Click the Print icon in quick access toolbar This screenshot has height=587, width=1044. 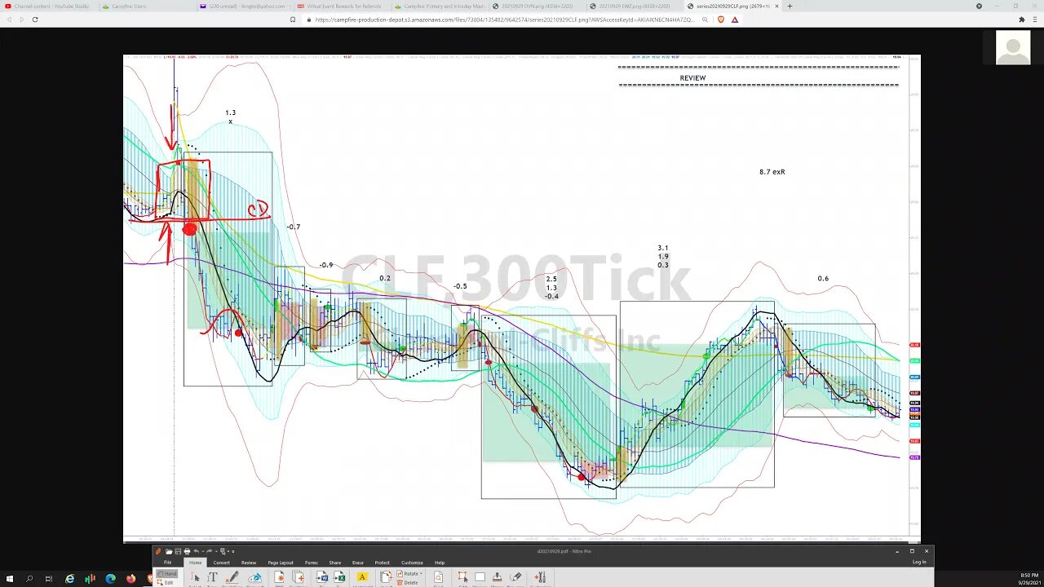tap(187, 551)
